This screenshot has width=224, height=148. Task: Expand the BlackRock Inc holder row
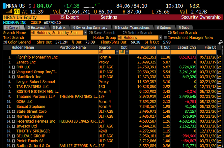click(x=14, y=77)
